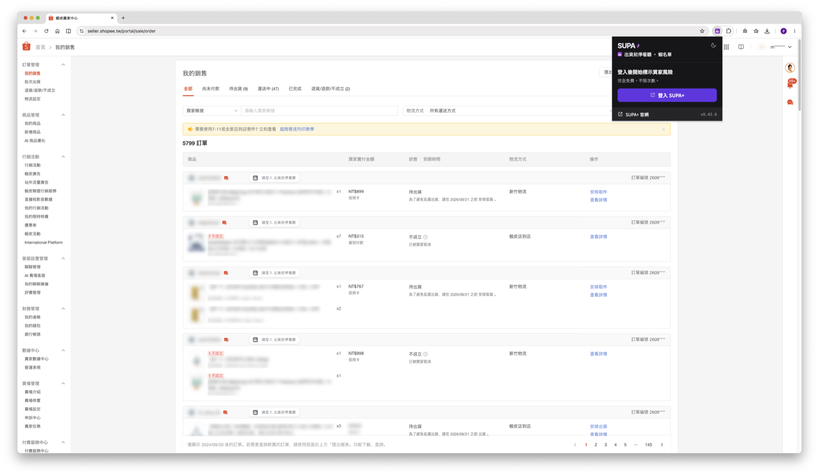Screen dimensions: 819x476
Task: Open 蝦皮廣告 in the sidebar
Action: (x=32, y=174)
